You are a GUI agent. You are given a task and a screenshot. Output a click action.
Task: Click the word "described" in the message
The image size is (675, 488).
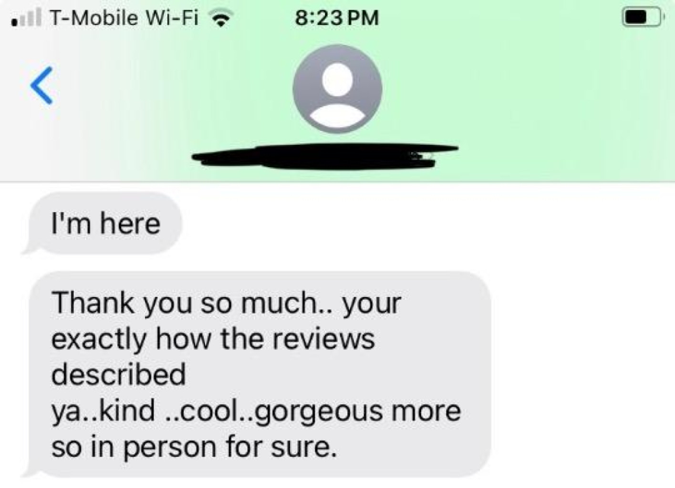coord(118,374)
